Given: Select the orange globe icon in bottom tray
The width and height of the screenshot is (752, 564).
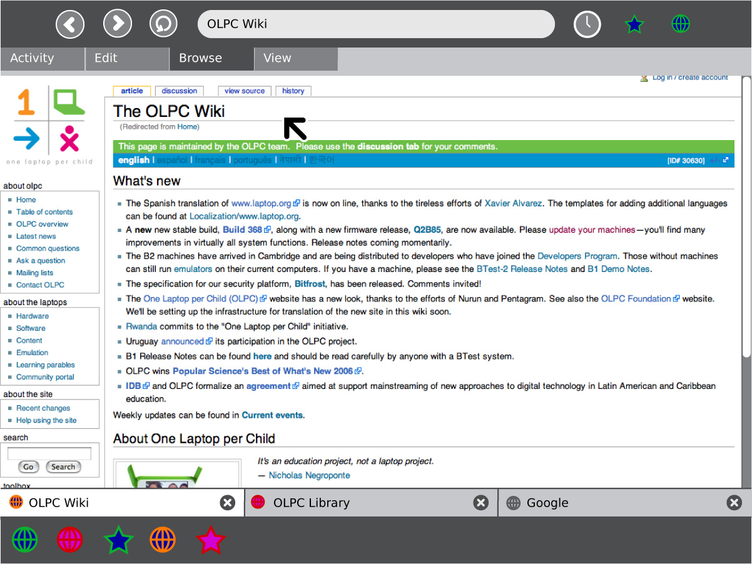Looking at the screenshot, I should 163,540.
